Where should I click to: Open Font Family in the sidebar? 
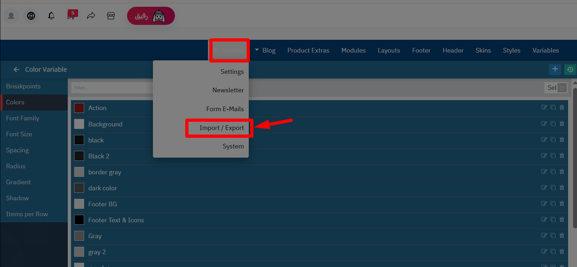(34, 118)
